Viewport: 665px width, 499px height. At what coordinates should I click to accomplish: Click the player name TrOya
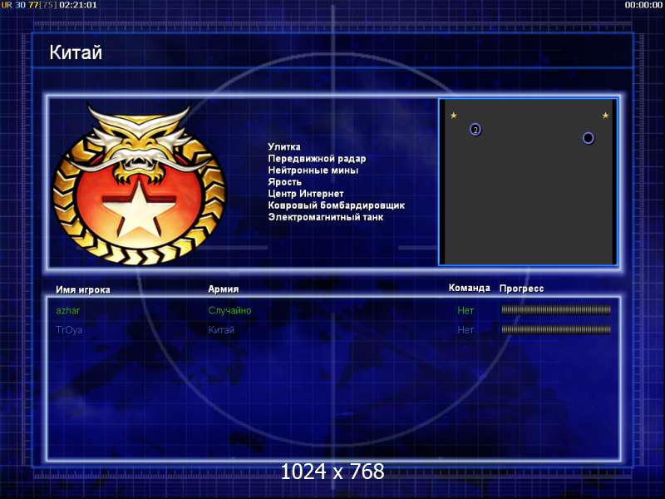tap(69, 329)
